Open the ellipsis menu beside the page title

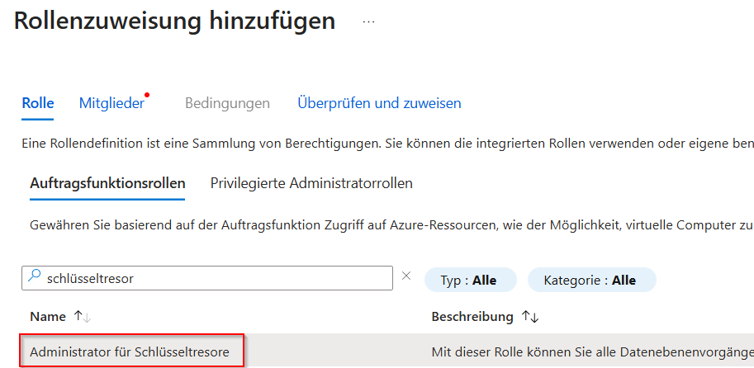pyautogui.click(x=368, y=22)
